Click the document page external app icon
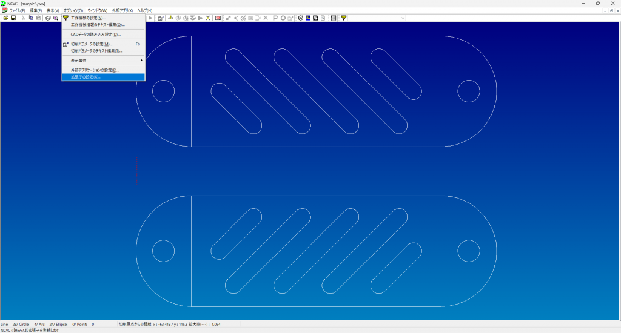This screenshot has width=621, height=333. [323, 18]
